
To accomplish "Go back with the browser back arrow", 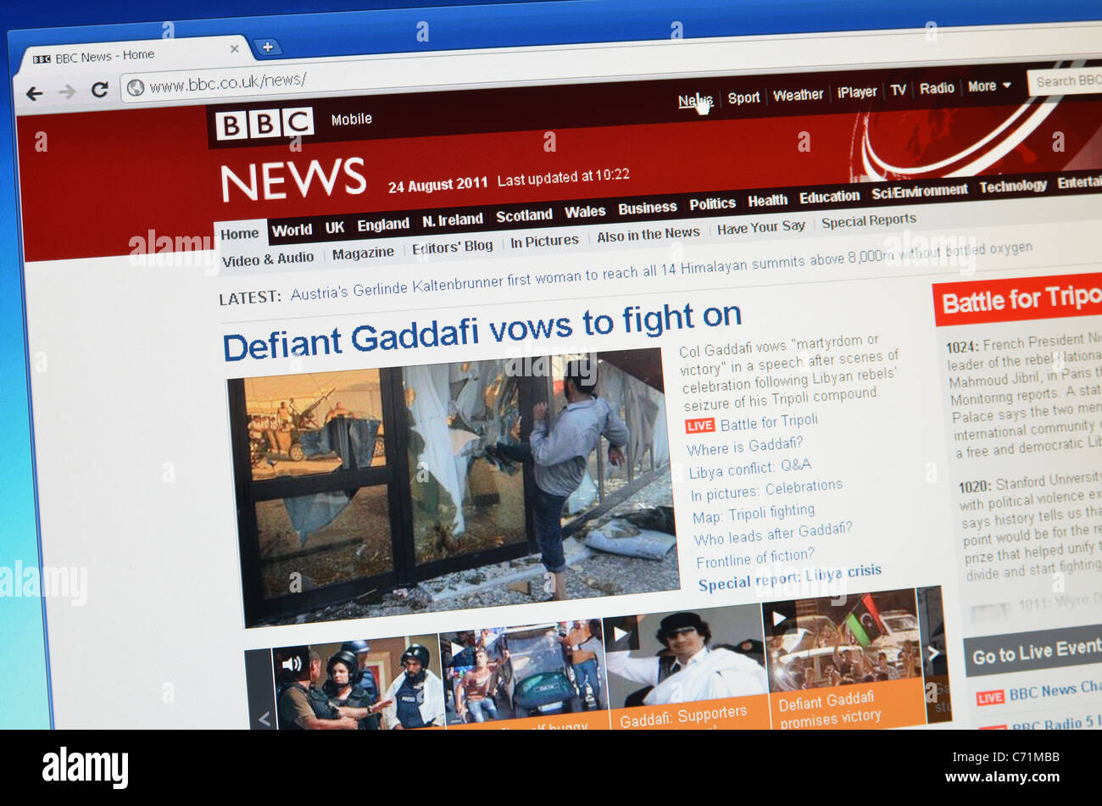I will pos(34,93).
